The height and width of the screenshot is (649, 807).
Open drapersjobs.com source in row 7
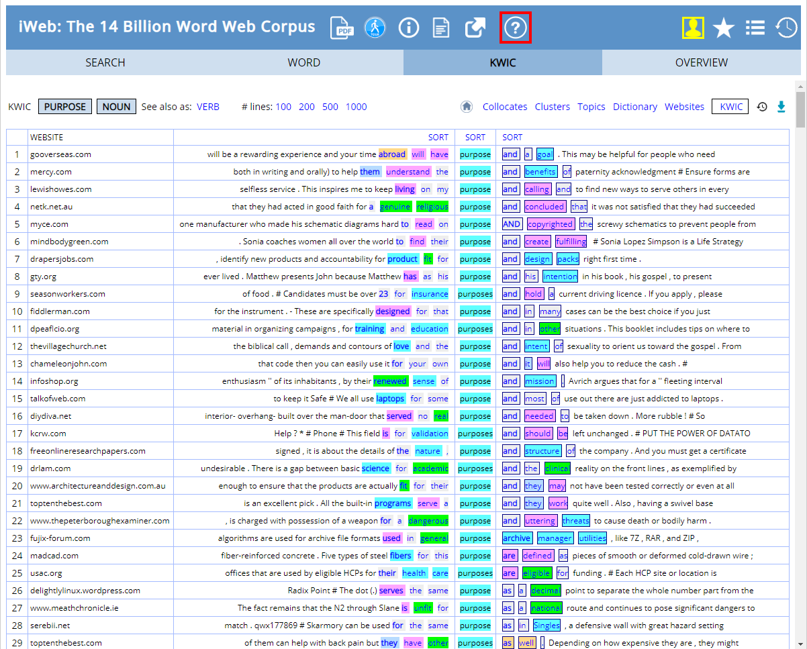tap(62, 259)
